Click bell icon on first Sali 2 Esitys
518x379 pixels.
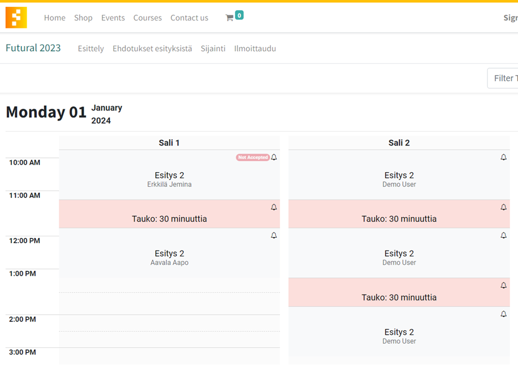pyautogui.click(x=503, y=157)
